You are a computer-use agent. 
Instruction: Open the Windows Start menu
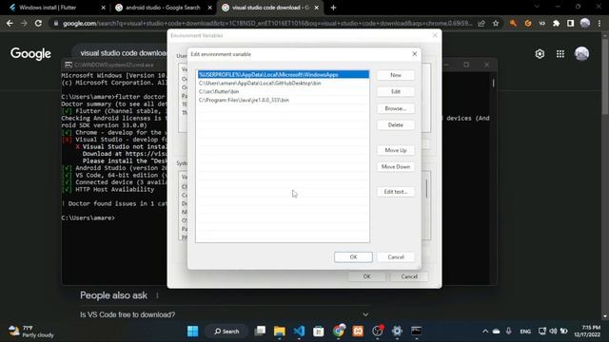(192, 332)
